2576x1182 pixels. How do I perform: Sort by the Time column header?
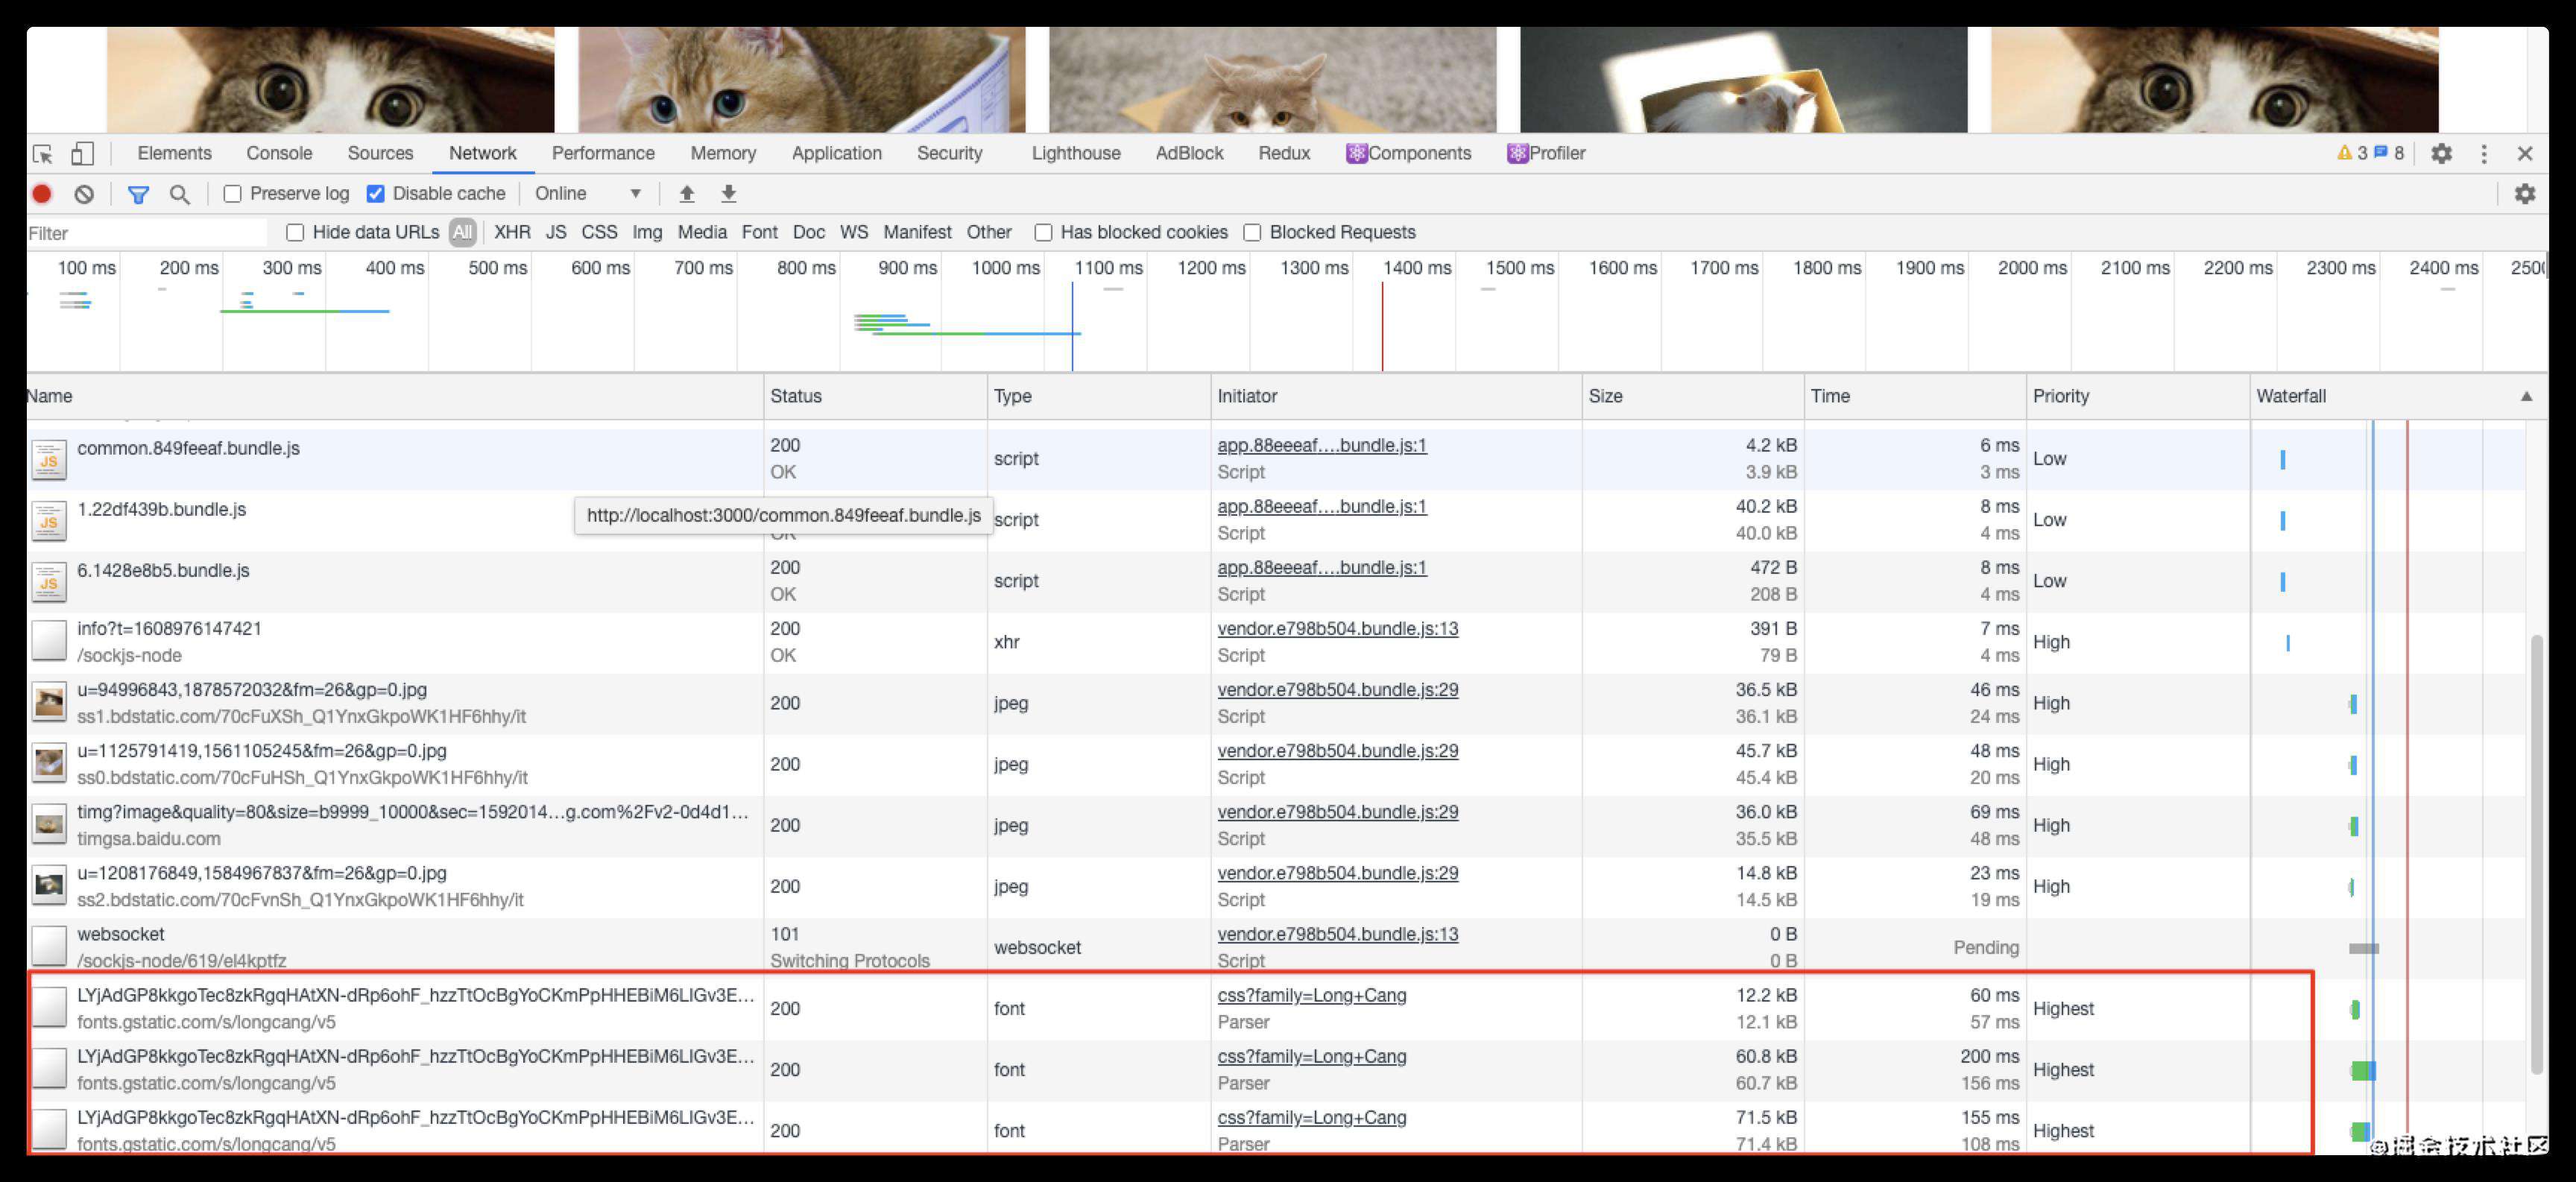point(1915,396)
